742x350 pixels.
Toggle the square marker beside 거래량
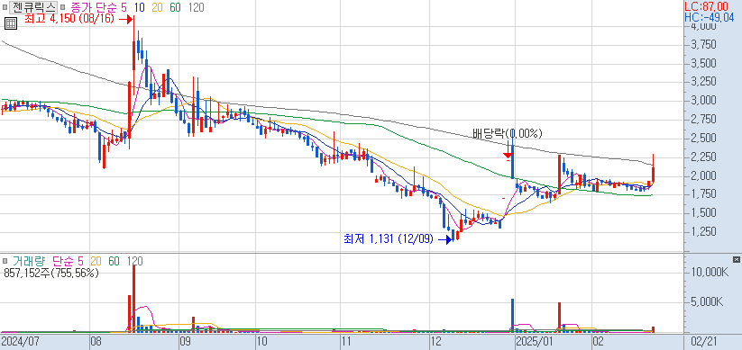[5, 261]
